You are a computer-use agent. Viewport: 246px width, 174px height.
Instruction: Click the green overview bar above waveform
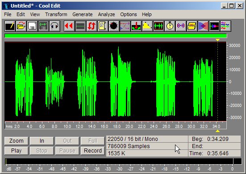tap(116, 36)
